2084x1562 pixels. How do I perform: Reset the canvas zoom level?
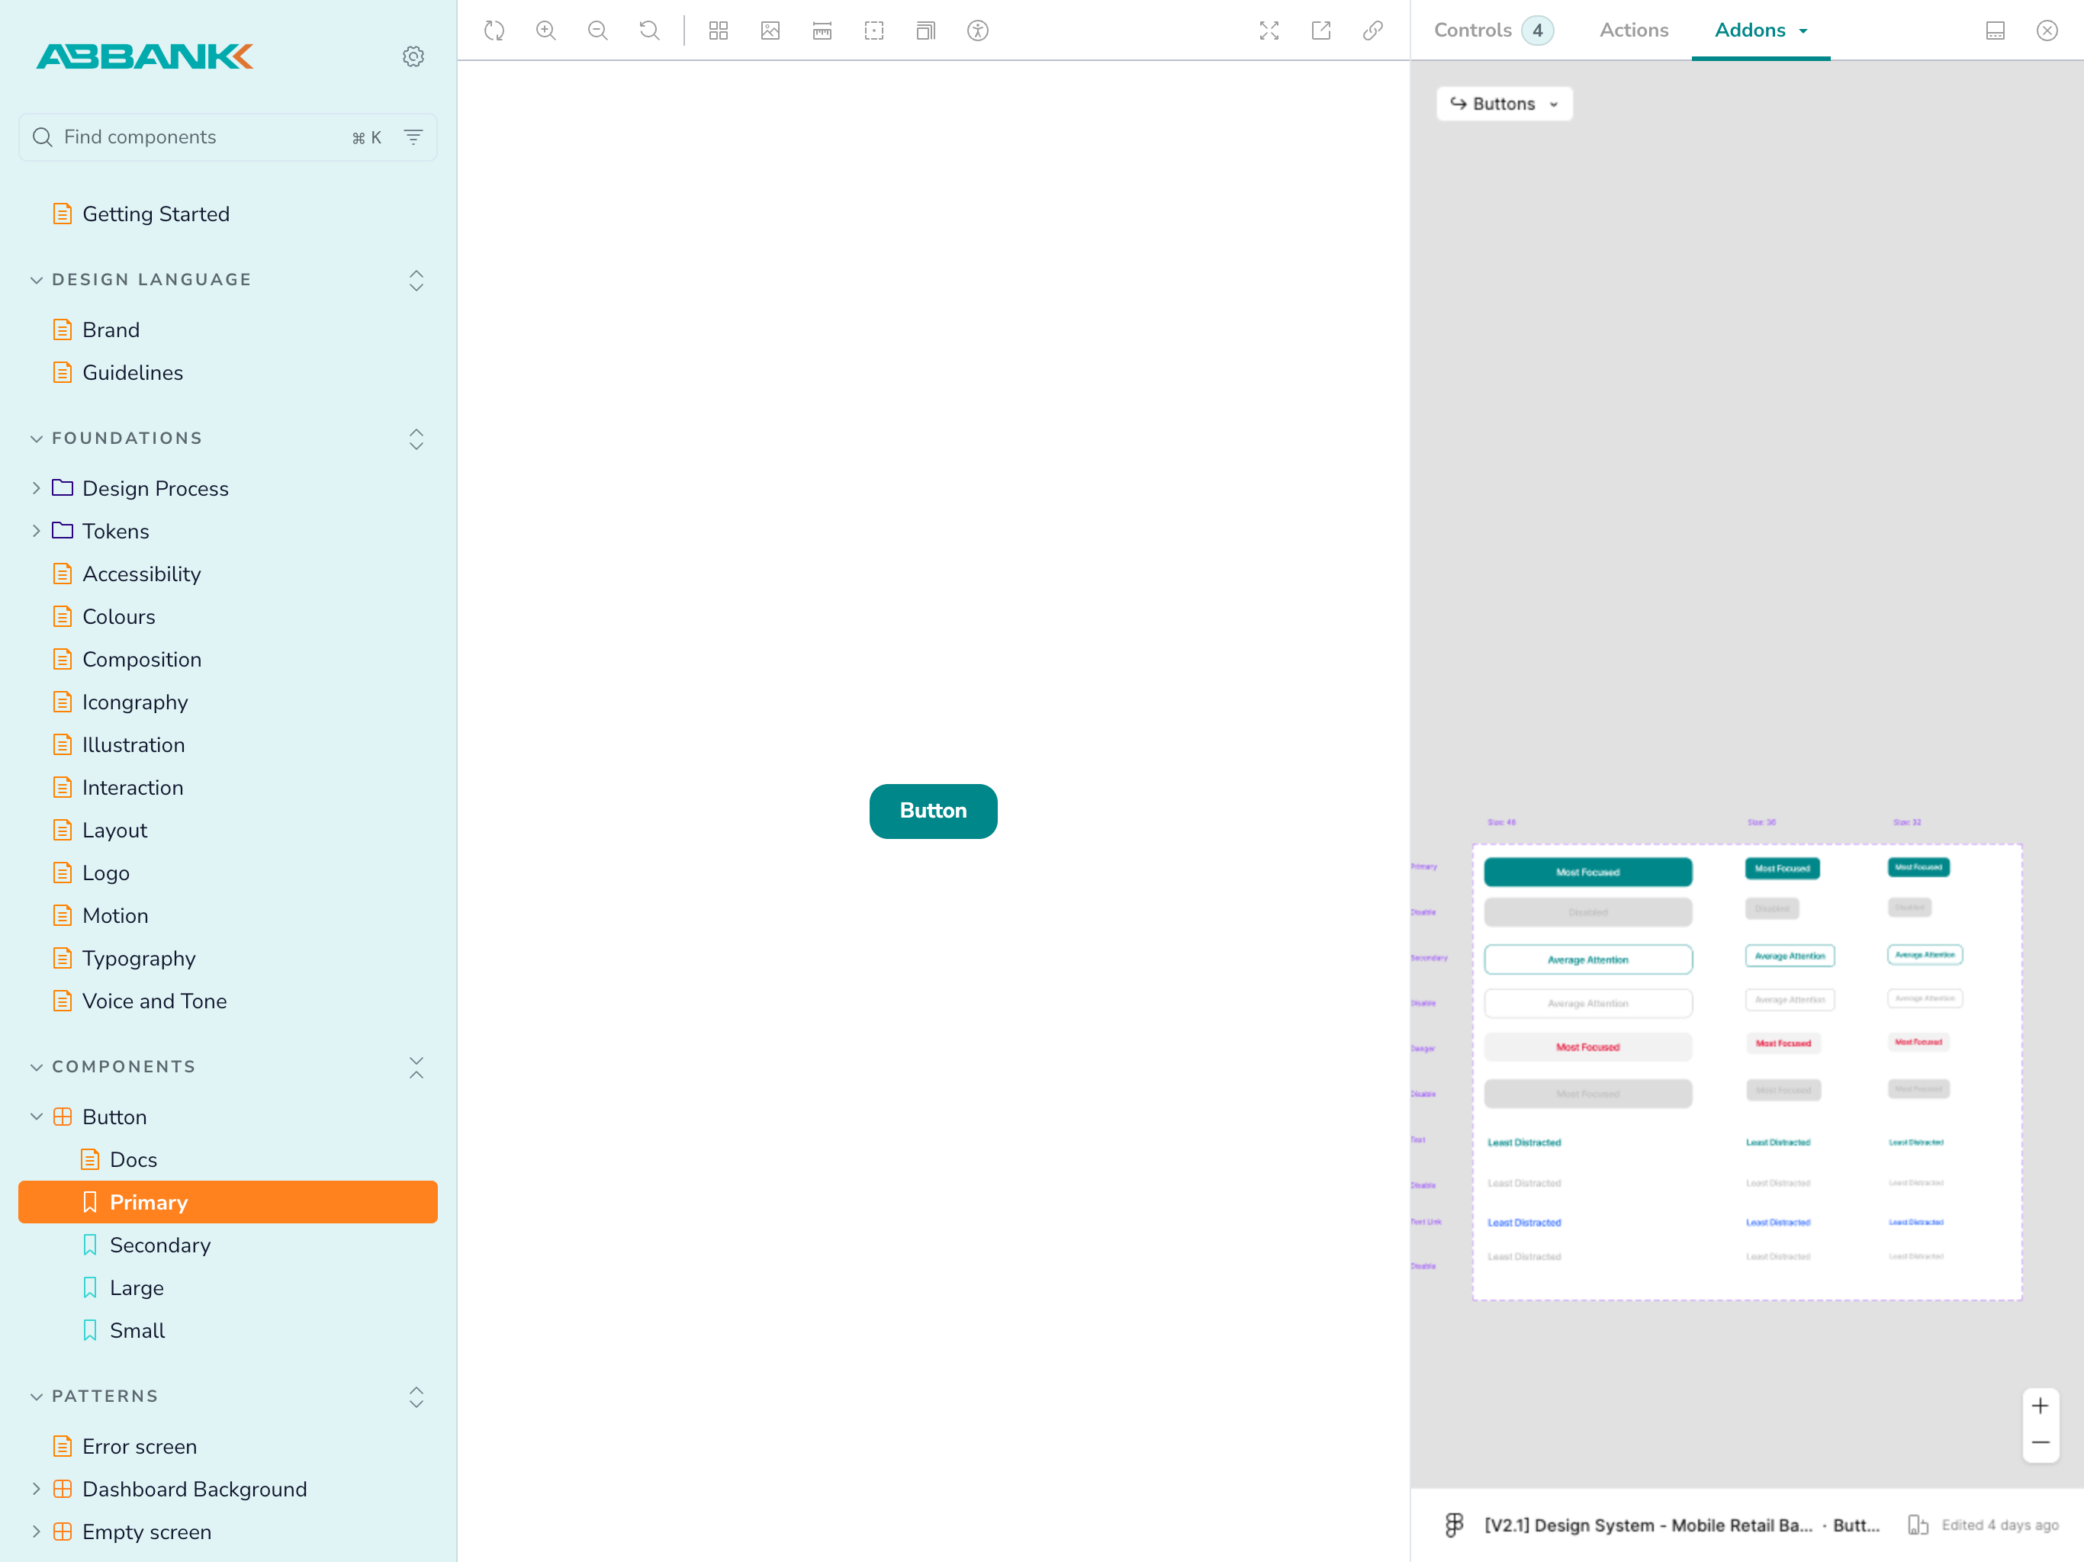[x=648, y=31]
